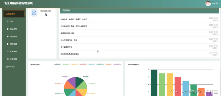Click the admin avatar picture

click(208, 3)
